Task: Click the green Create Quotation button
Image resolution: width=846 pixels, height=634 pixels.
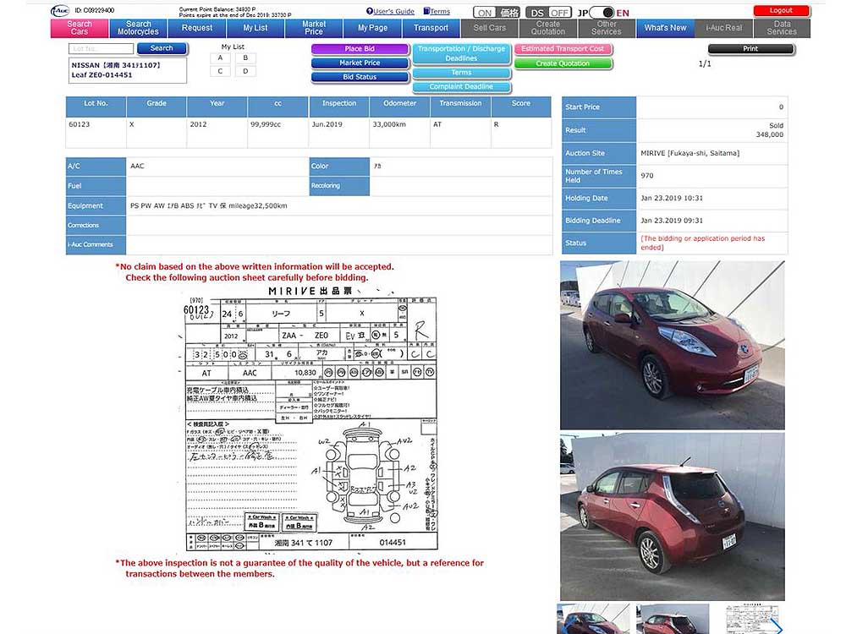Action: click(x=563, y=63)
